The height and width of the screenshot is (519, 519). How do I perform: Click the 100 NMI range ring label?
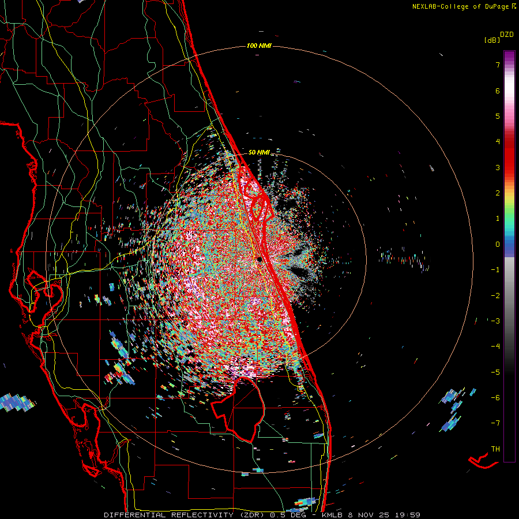pos(259,46)
